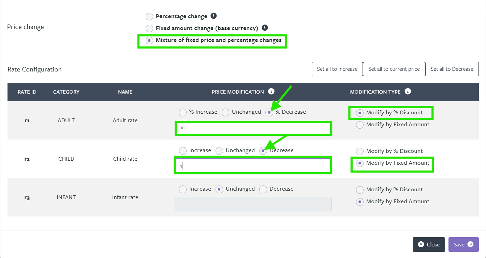Viewport: 486px width, 258px height.
Task: Close the dialog with Close button
Action: tap(429, 244)
